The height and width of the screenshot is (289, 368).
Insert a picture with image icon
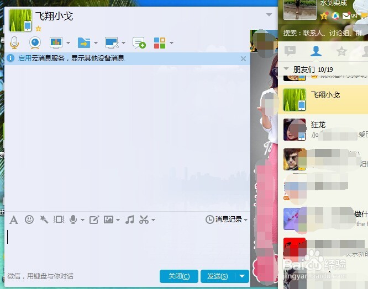coord(108,220)
